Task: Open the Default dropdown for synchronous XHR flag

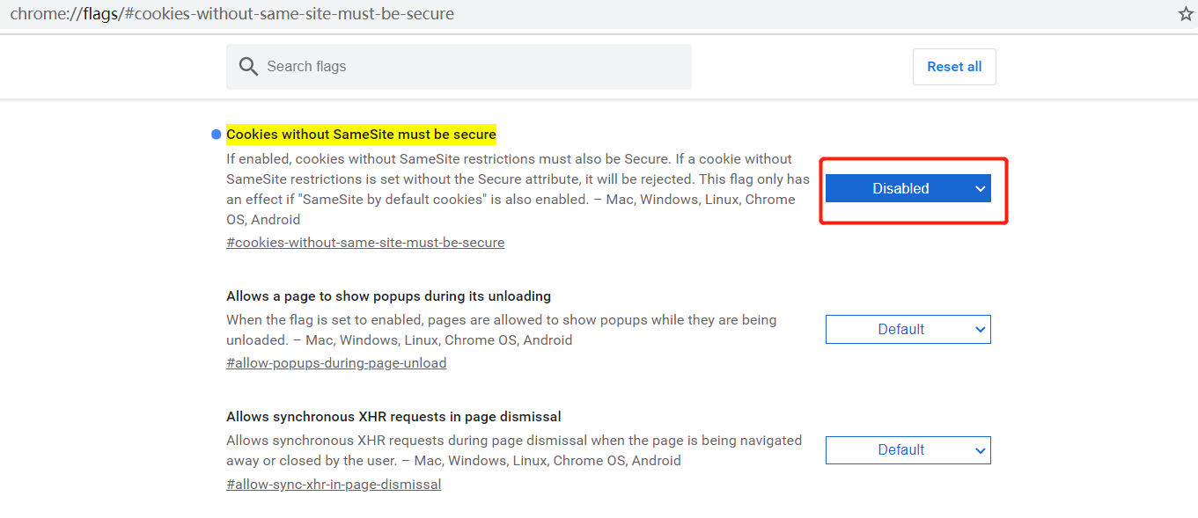Action: [908, 449]
